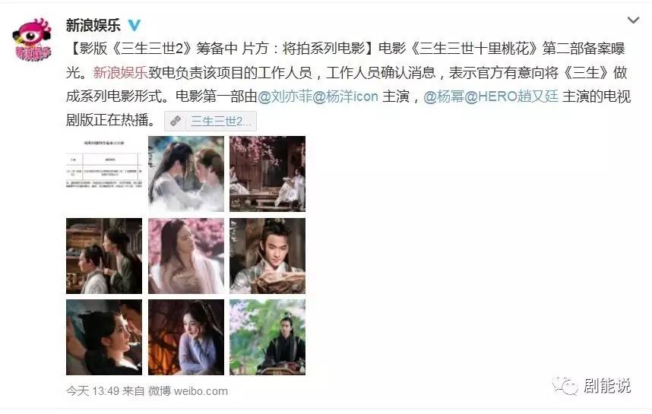Open the woman in pink blossoms thumbnail
This screenshot has height=414, width=652.
pyautogui.click(x=186, y=256)
